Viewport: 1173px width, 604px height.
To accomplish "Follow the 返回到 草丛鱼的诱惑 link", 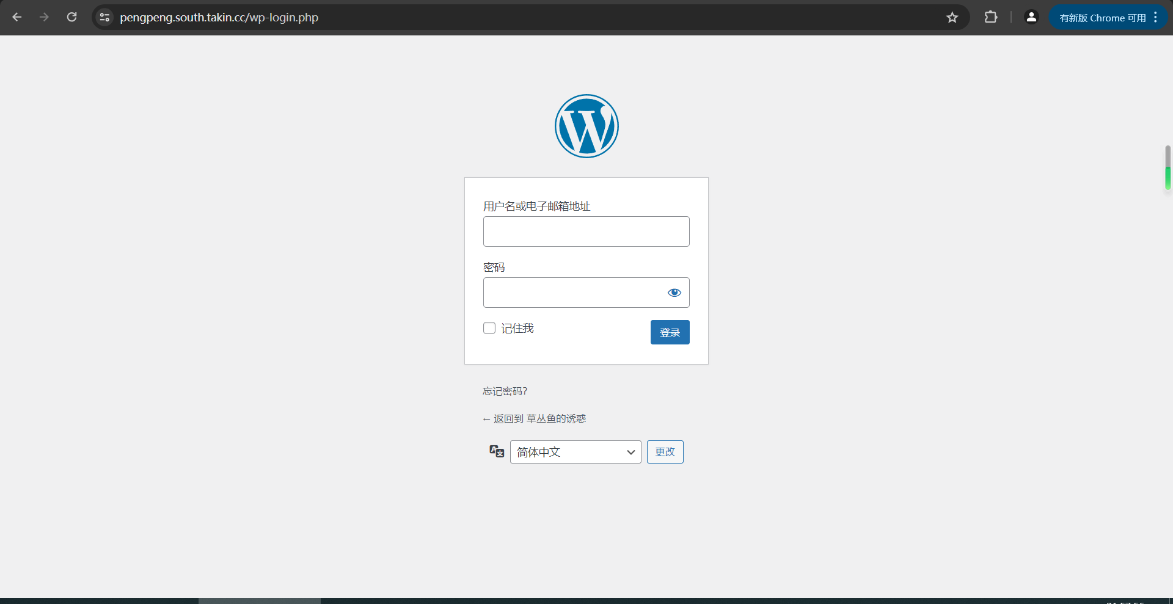I will coord(534,418).
